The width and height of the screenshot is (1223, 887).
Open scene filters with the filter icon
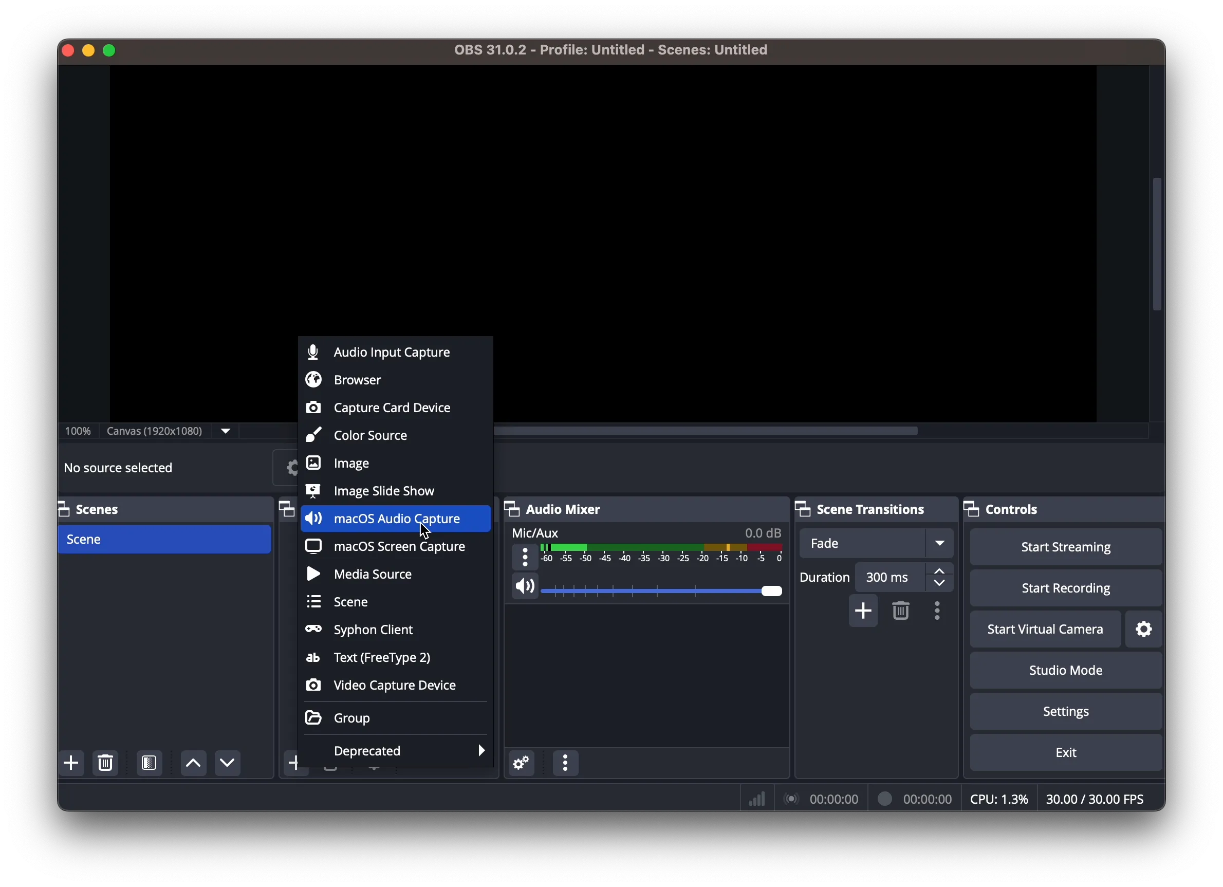(x=149, y=763)
